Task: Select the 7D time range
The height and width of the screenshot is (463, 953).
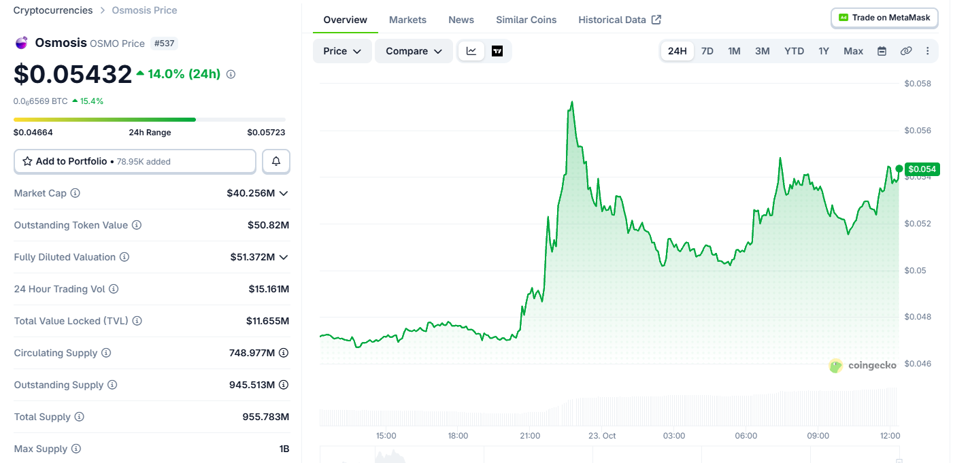Action: pyautogui.click(x=707, y=51)
